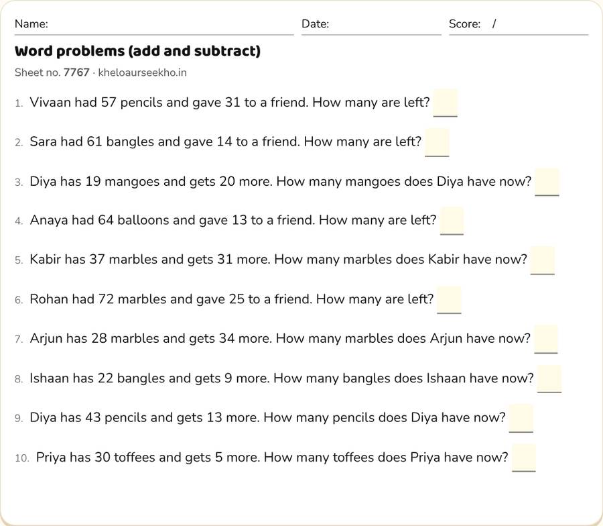Click answer box for Diya's mangoes question
Viewport: 603px width, 526px height.
pos(547,182)
